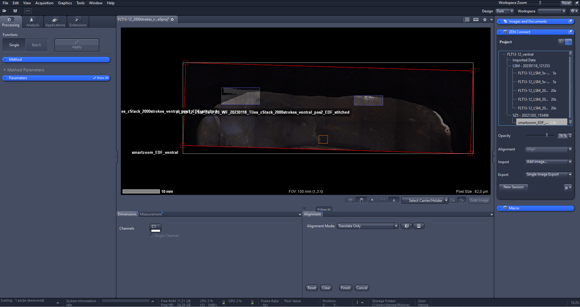Open the Import Add image dropdown
580x307 pixels.
[x=549, y=162]
